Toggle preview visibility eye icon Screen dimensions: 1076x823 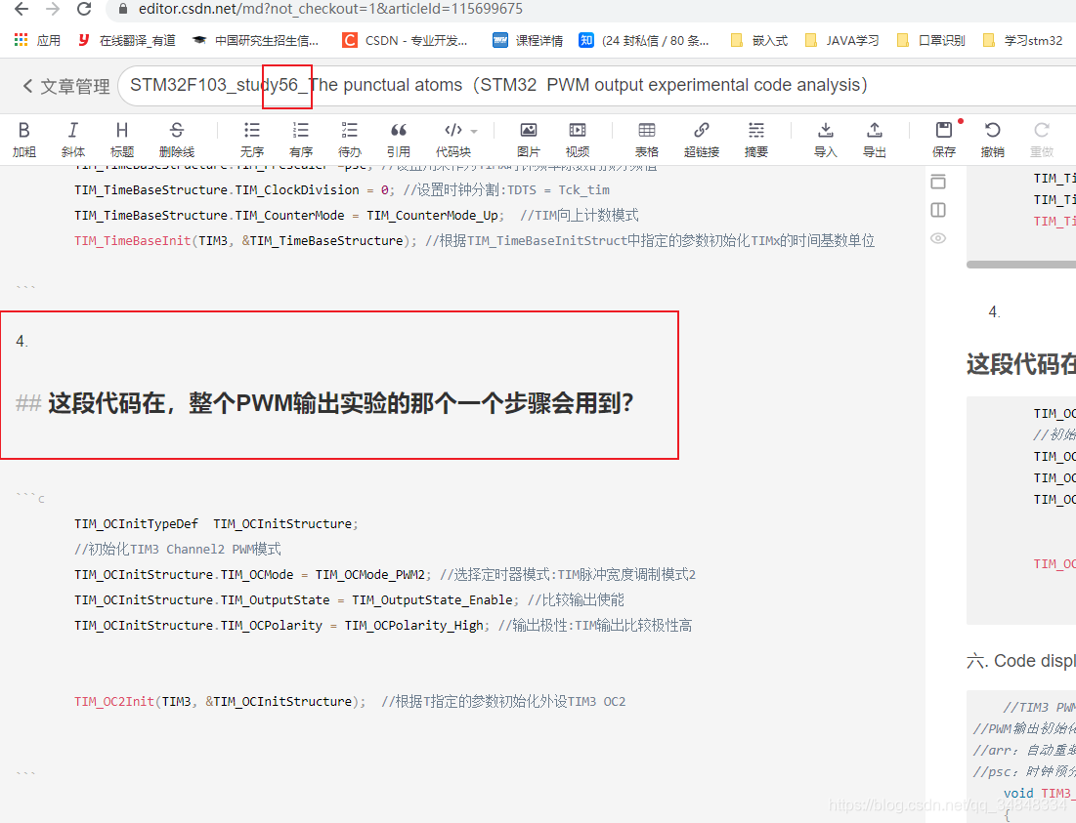[938, 238]
